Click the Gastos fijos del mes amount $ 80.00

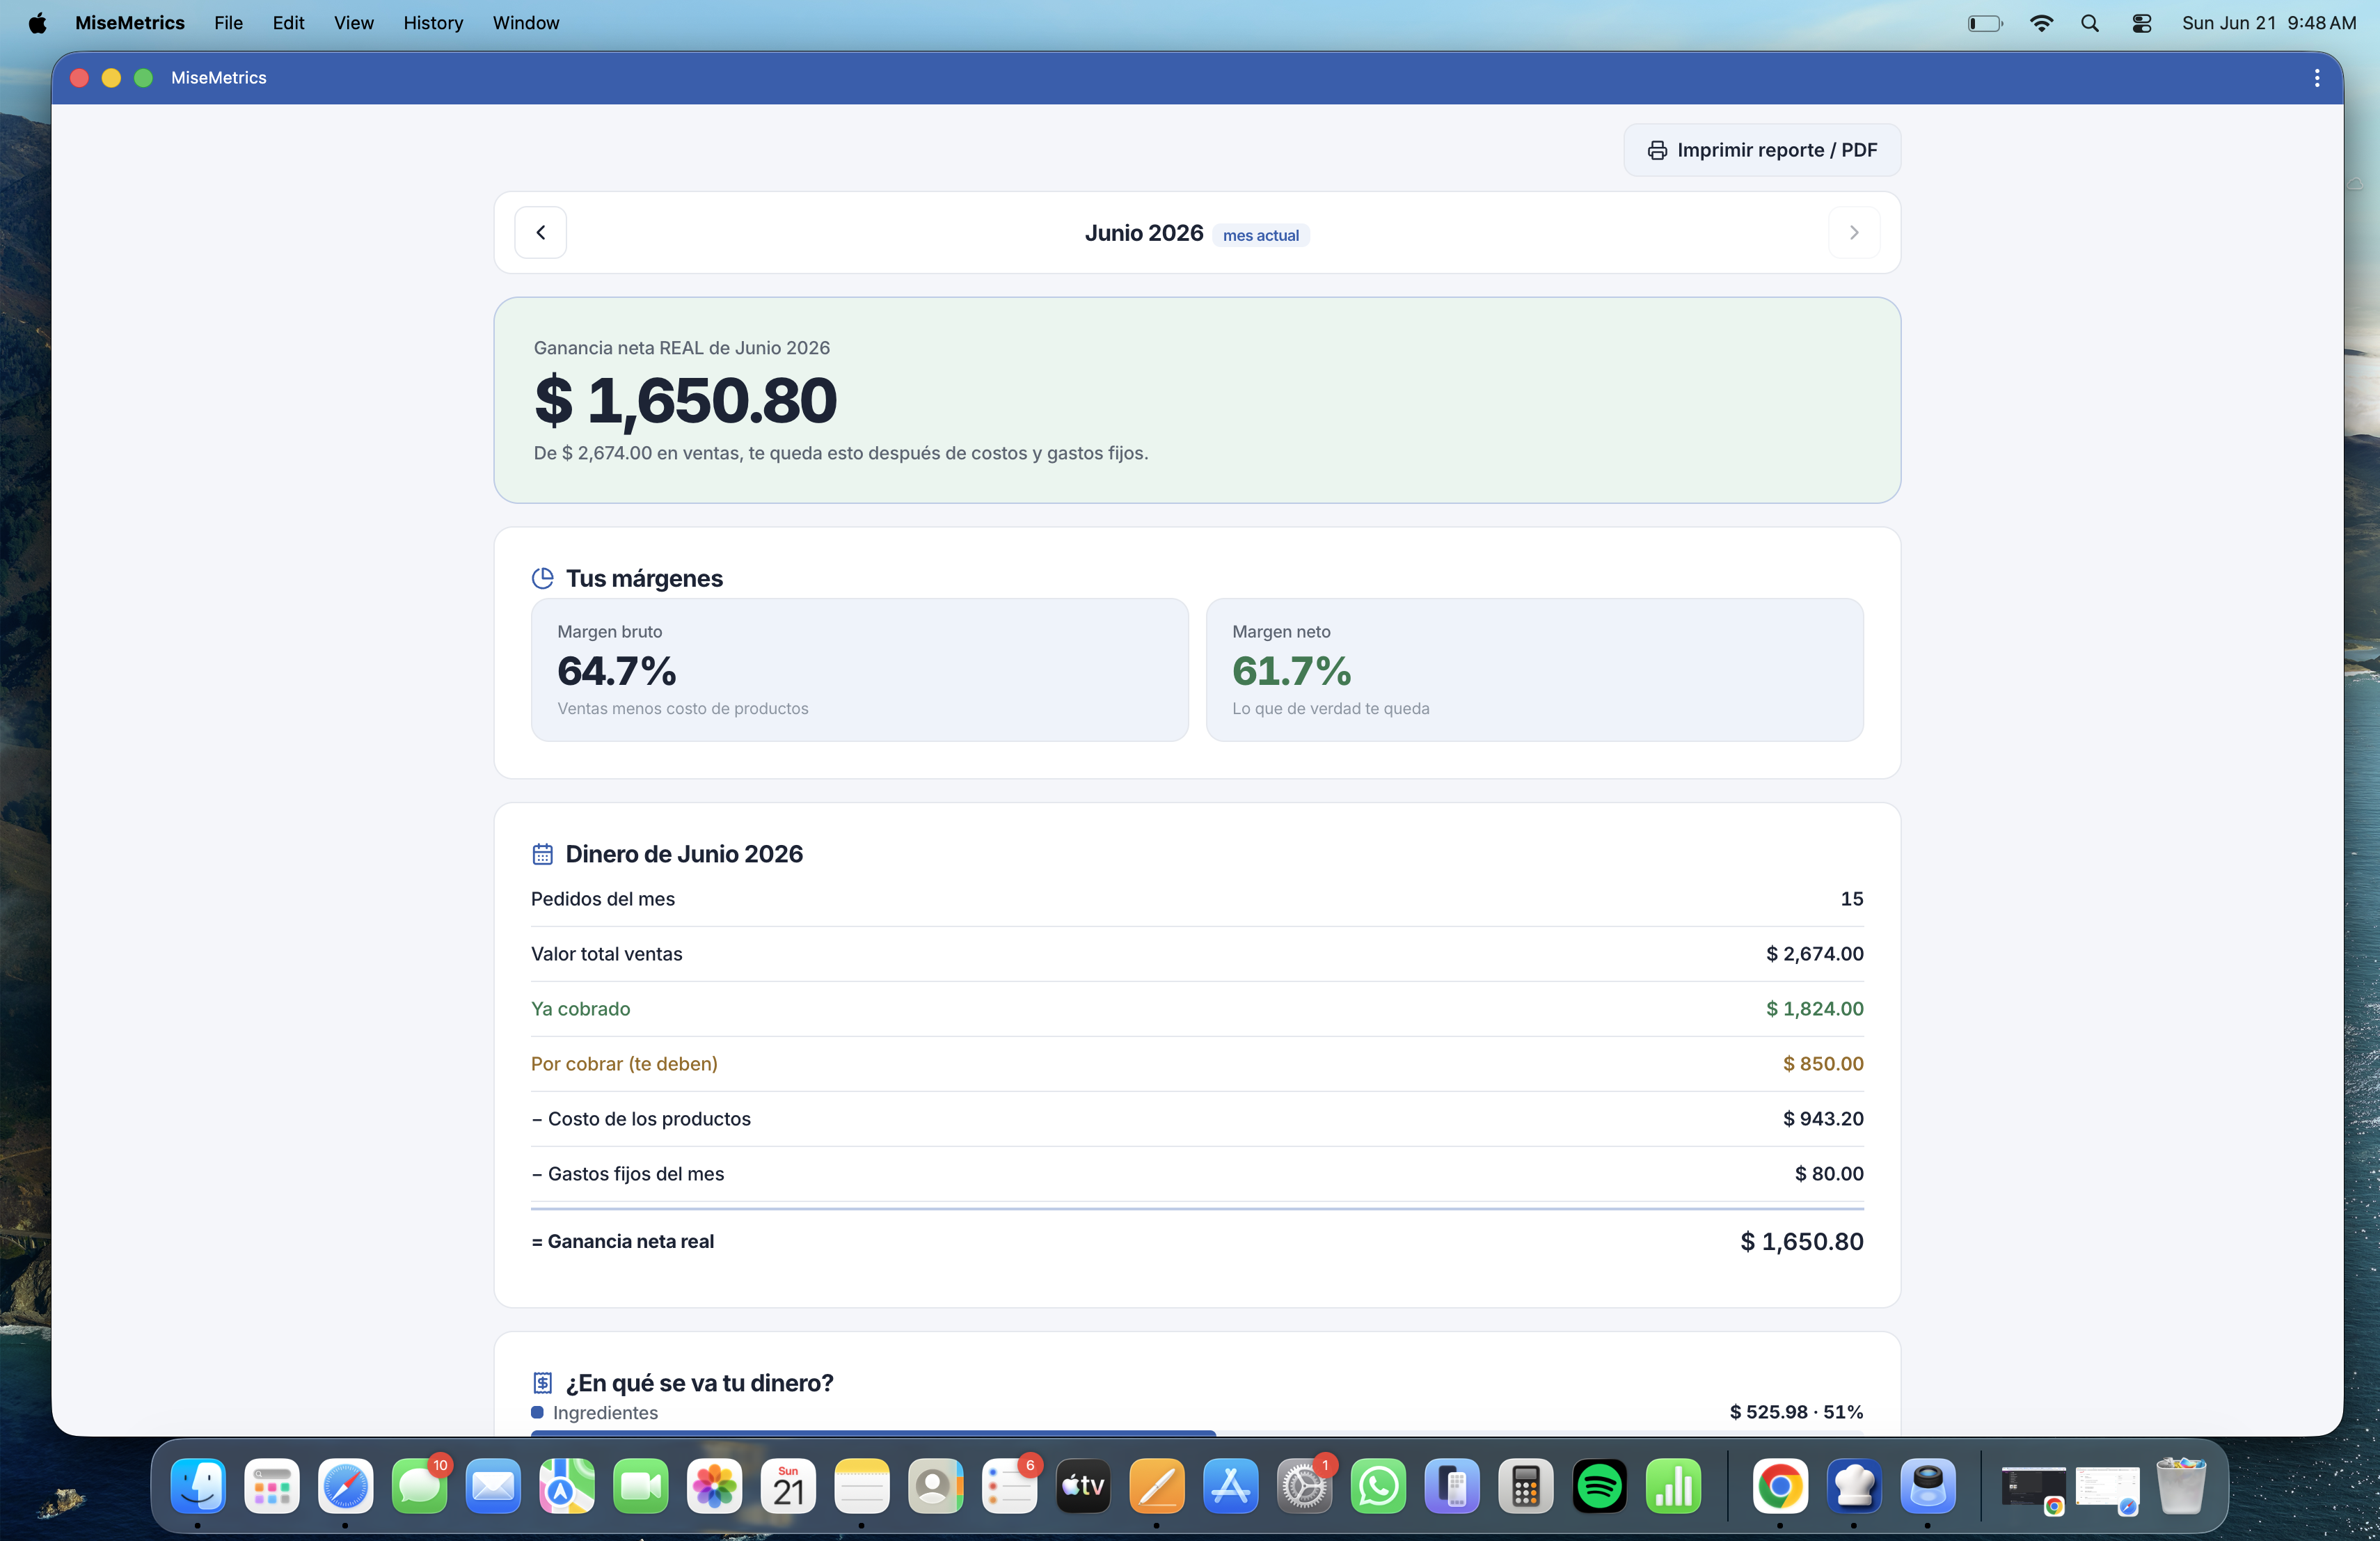[x=1829, y=1174]
